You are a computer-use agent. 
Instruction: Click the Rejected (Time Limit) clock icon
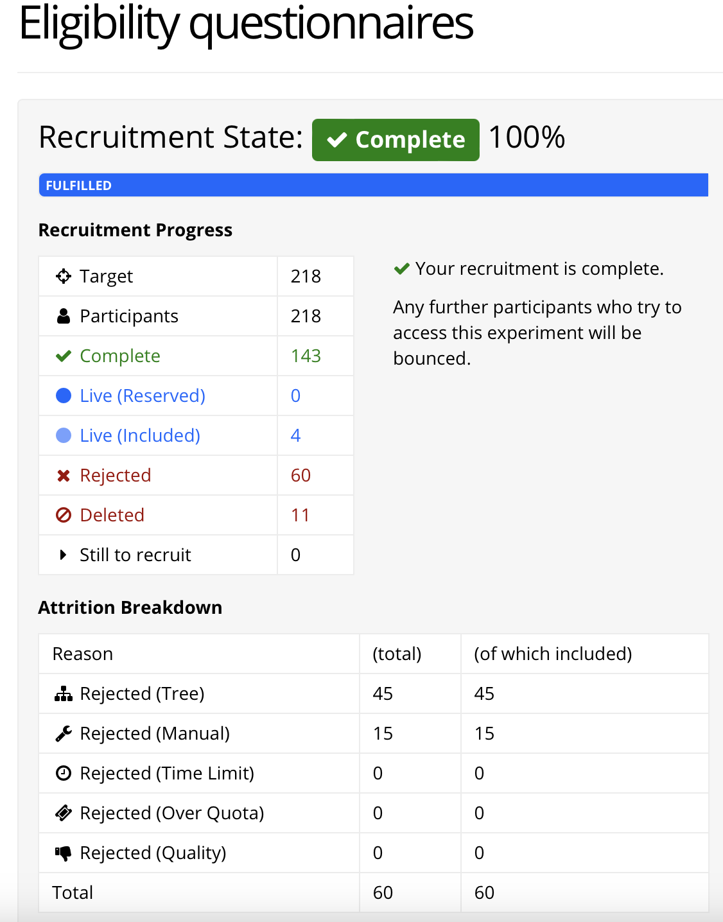click(x=64, y=773)
